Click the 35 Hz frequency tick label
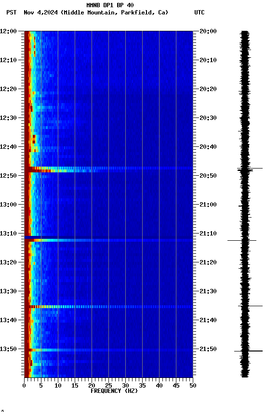Image resolution: width=266 pixels, height=416 pixels. point(142,386)
